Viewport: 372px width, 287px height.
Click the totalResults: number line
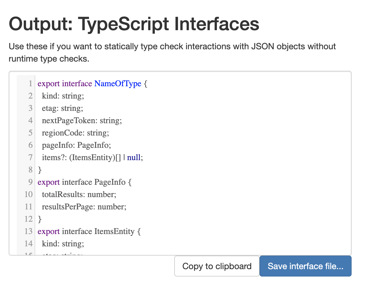pyautogui.click(x=79, y=194)
